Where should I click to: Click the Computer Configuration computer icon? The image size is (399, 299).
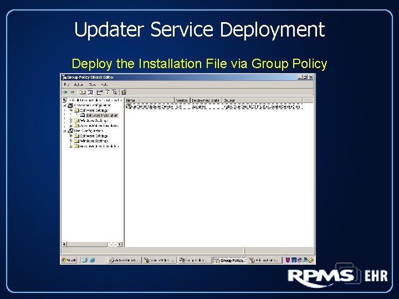[70, 105]
